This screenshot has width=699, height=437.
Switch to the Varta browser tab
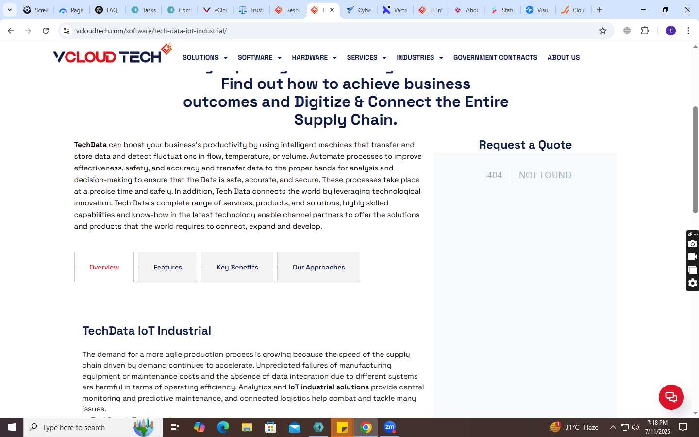[x=395, y=10]
